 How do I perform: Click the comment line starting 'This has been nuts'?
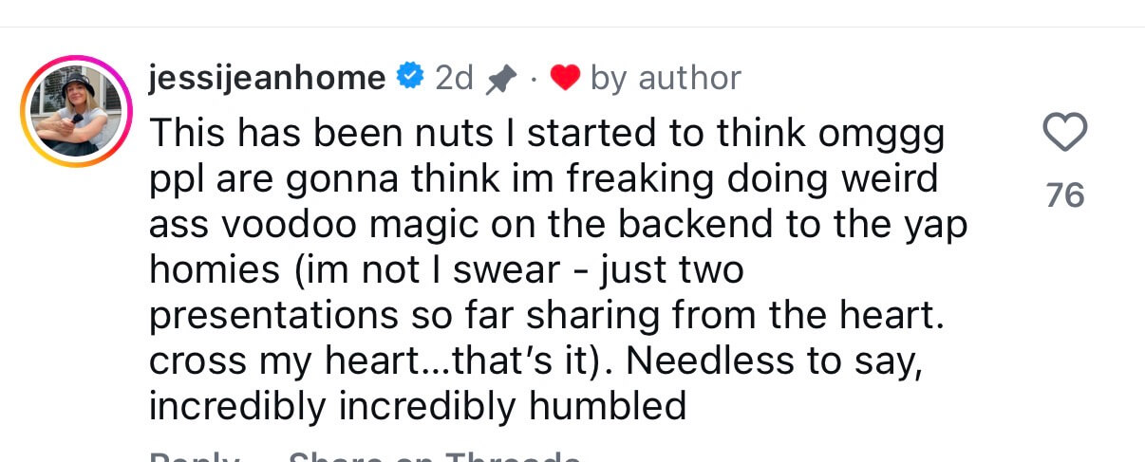(547, 135)
